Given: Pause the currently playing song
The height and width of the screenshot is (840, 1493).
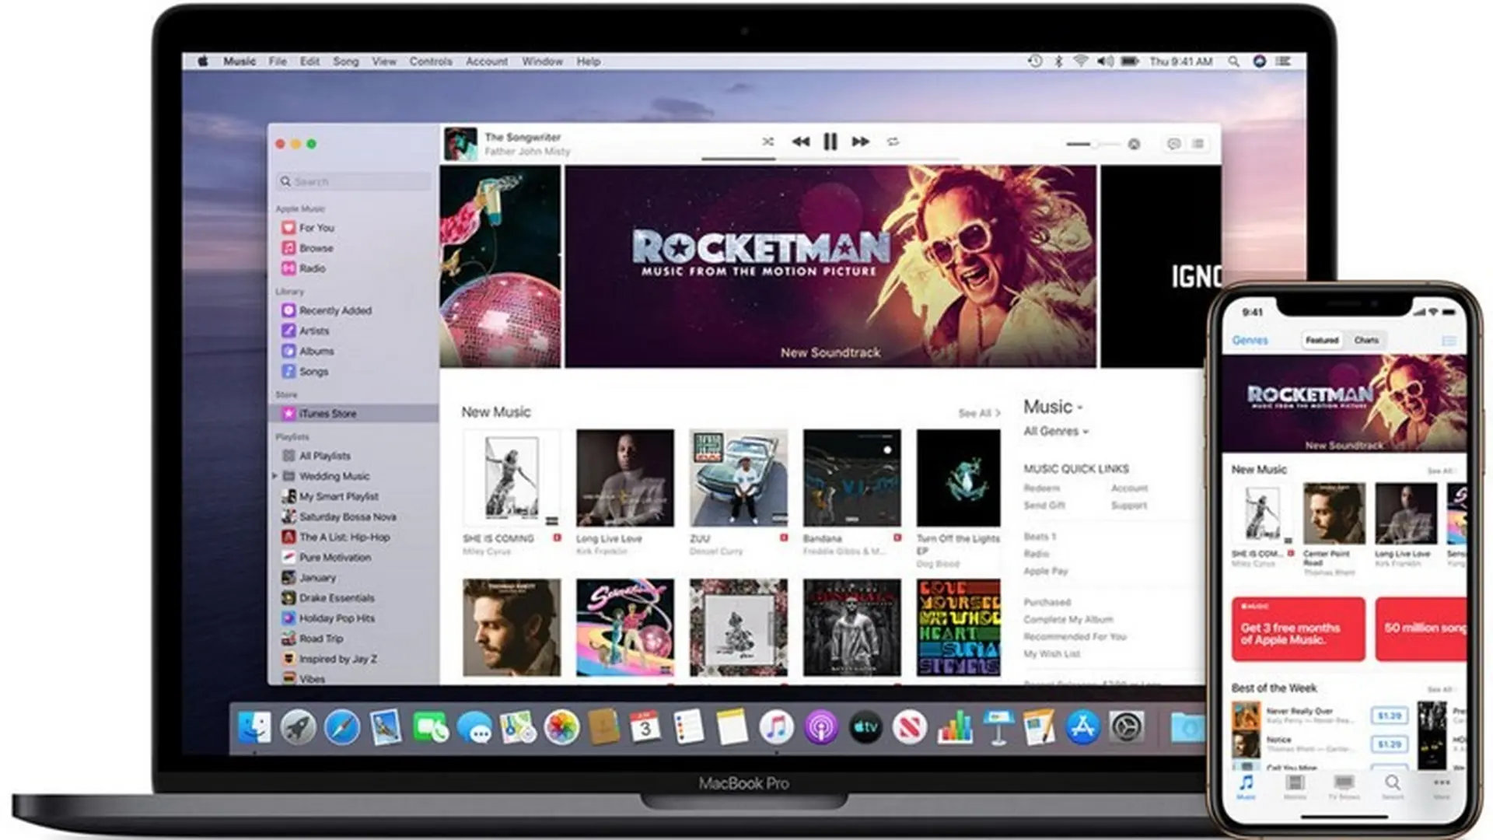Looking at the screenshot, I should click(x=830, y=142).
